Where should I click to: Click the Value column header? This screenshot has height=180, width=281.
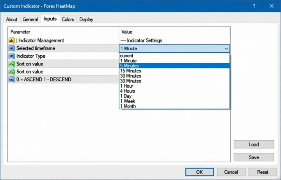point(174,32)
